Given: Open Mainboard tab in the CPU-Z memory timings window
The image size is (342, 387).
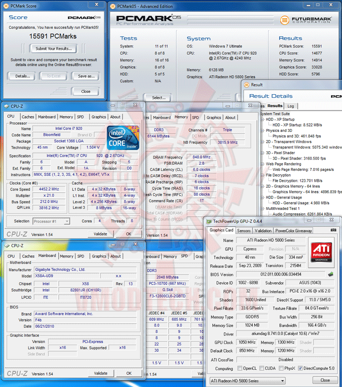Looking at the screenshot, I should 162,118.
